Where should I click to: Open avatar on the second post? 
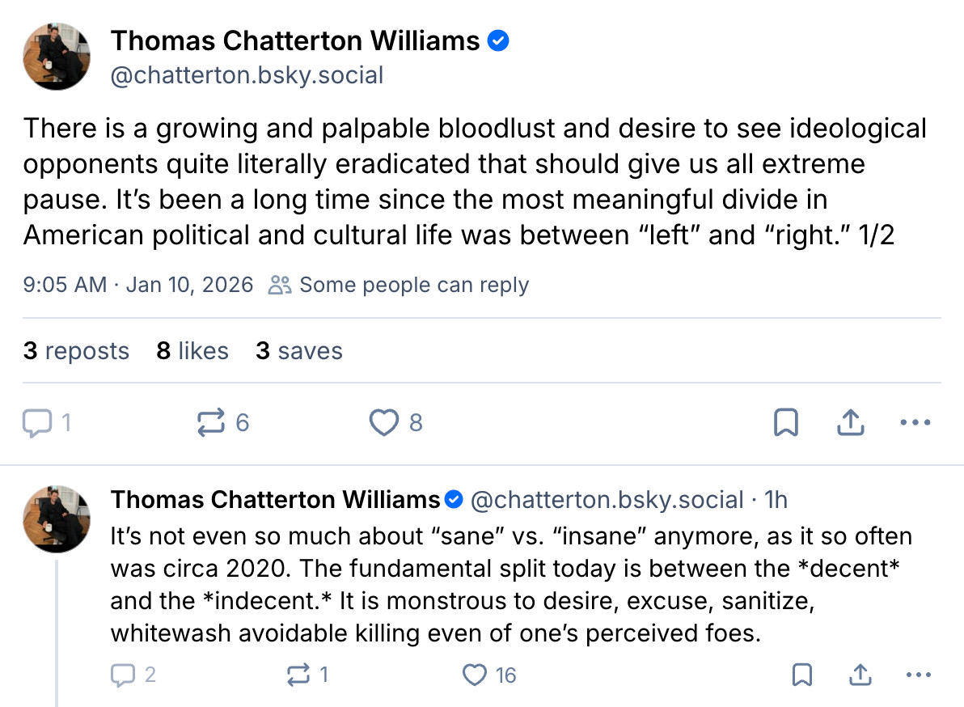point(57,519)
